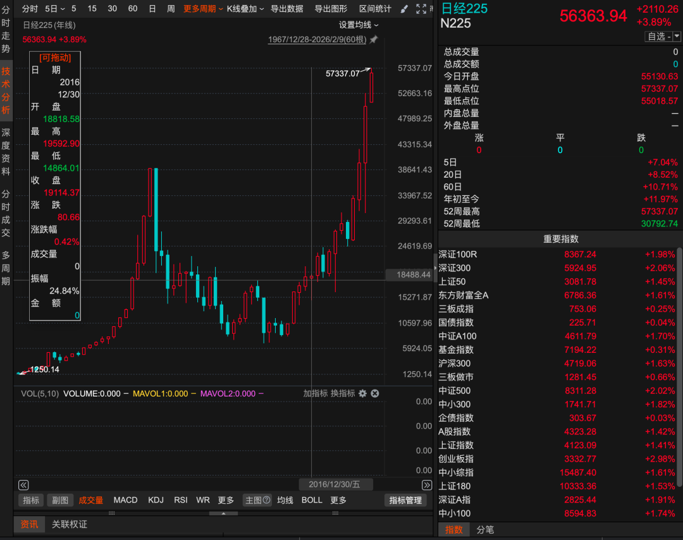
Task: Collapse the right quote panel via divider arrow
Action: tap(435, 267)
